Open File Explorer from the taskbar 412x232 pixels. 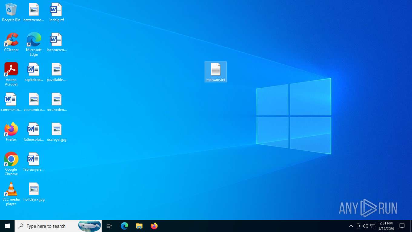click(139, 226)
